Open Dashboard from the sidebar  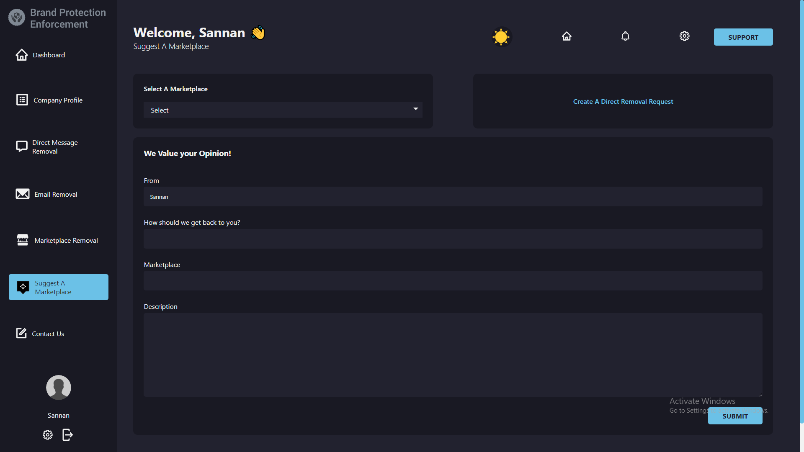49,55
